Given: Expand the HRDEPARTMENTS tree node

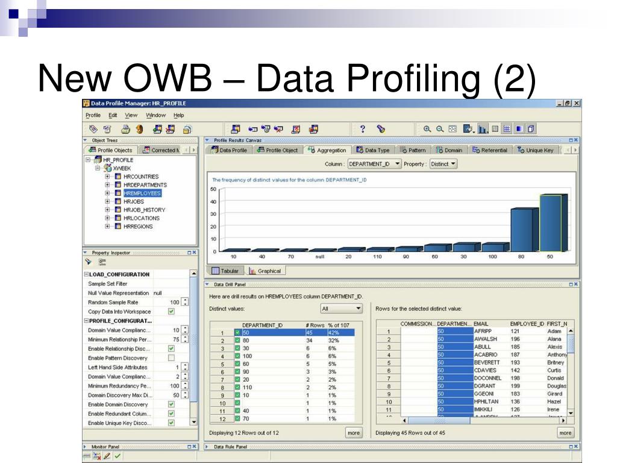Looking at the screenshot, I should click(107, 184).
